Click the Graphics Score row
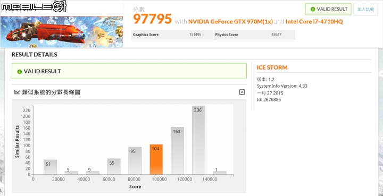383x196 pixels. 172,35
